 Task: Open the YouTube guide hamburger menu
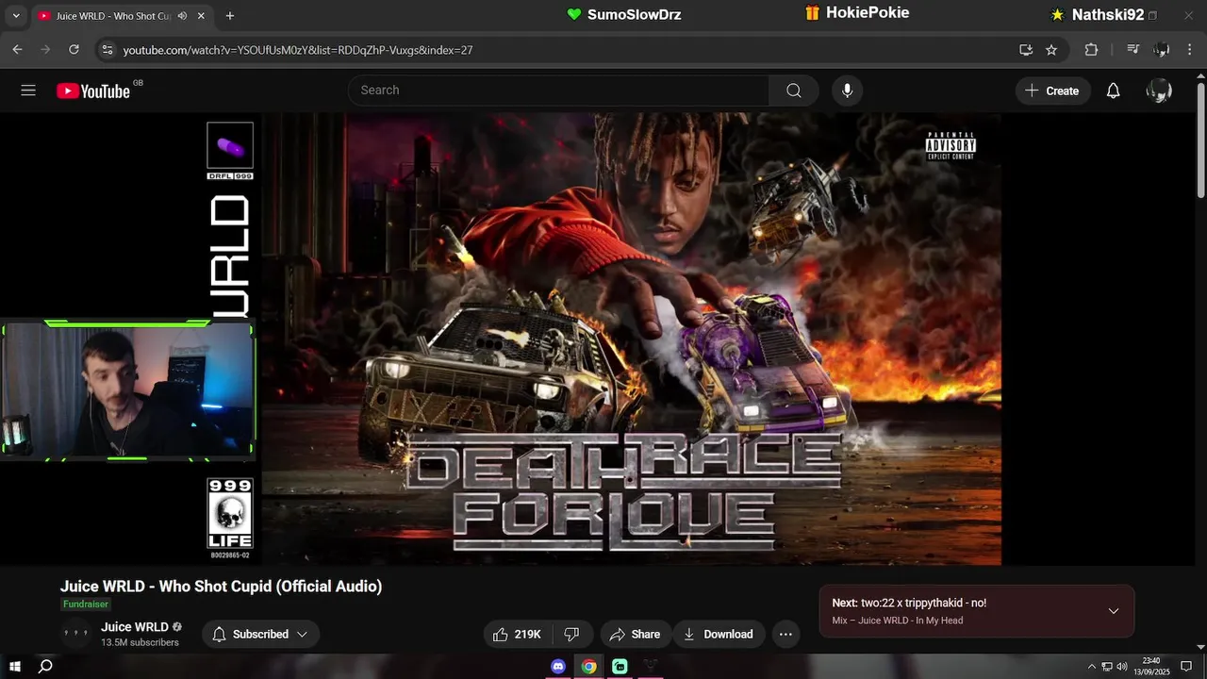pos(28,91)
